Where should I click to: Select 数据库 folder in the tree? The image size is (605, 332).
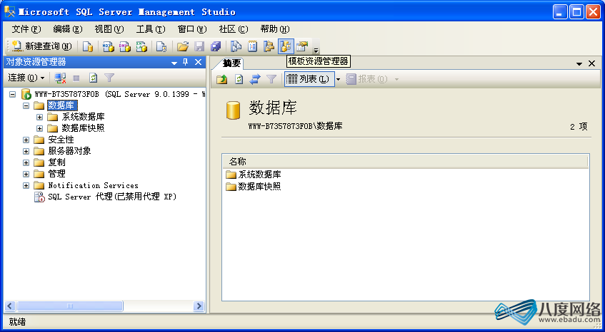pyautogui.click(x=63, y=105)
